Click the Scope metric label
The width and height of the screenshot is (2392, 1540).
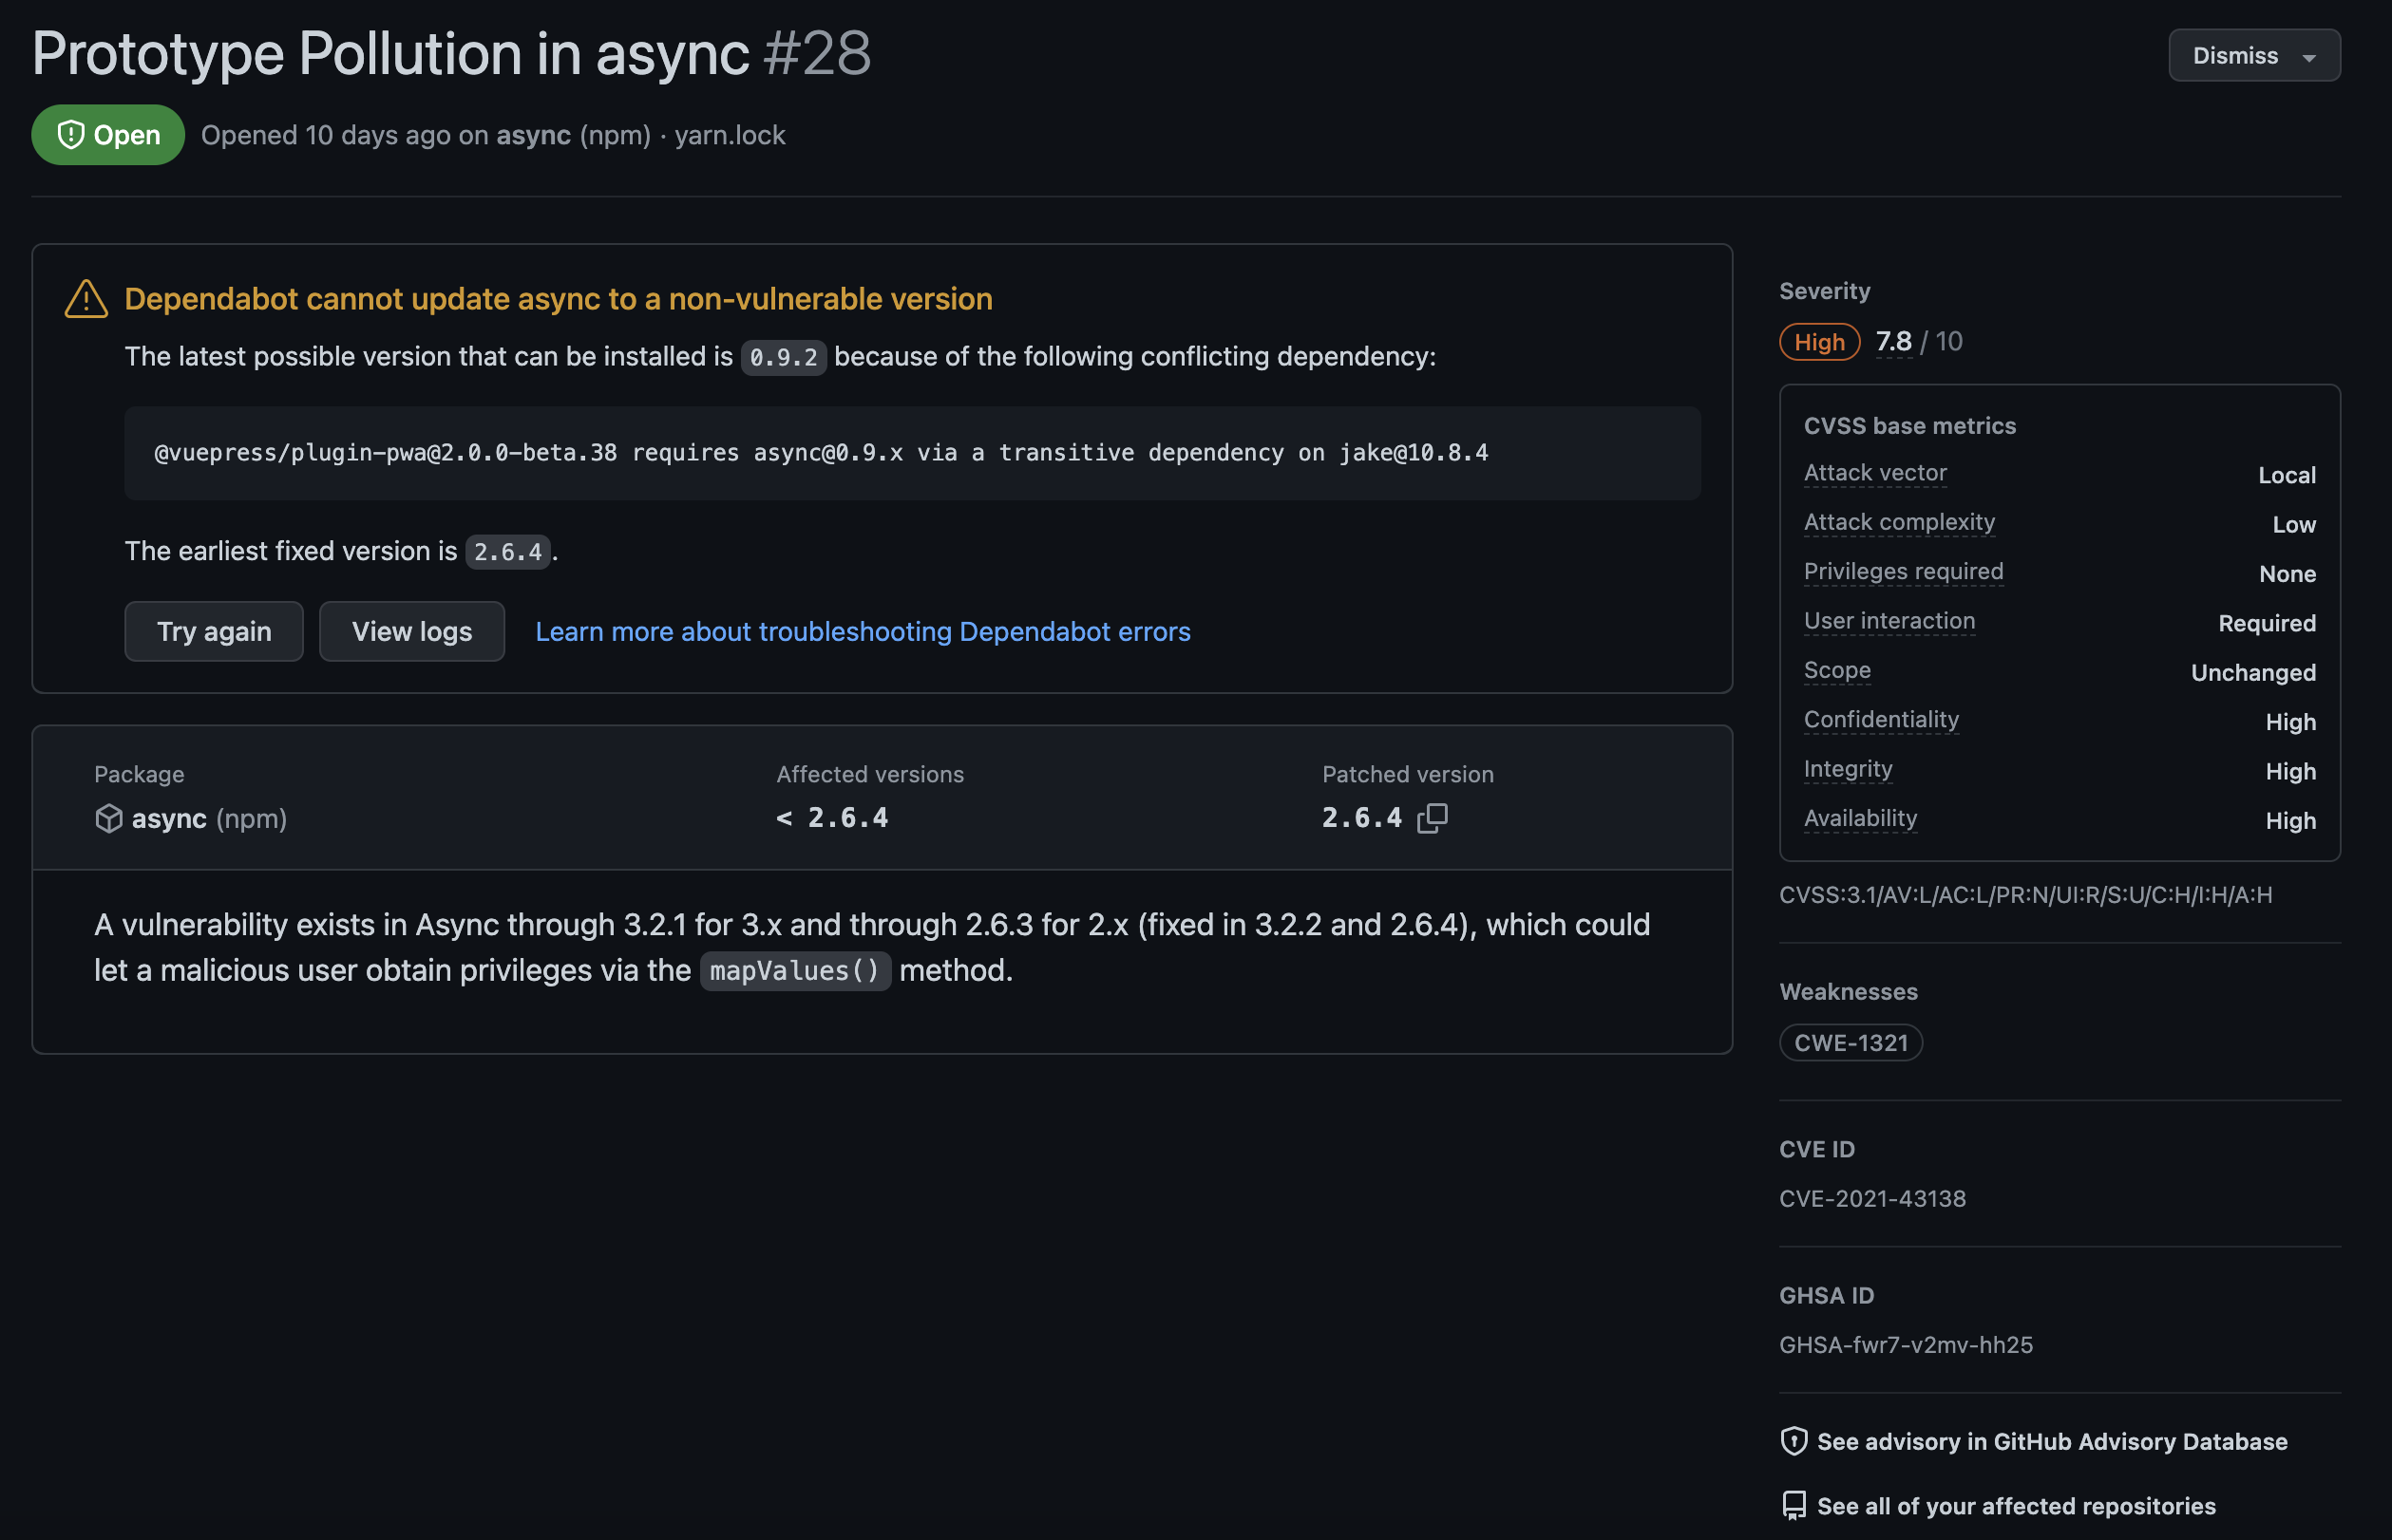click(x=1837, y=670)
